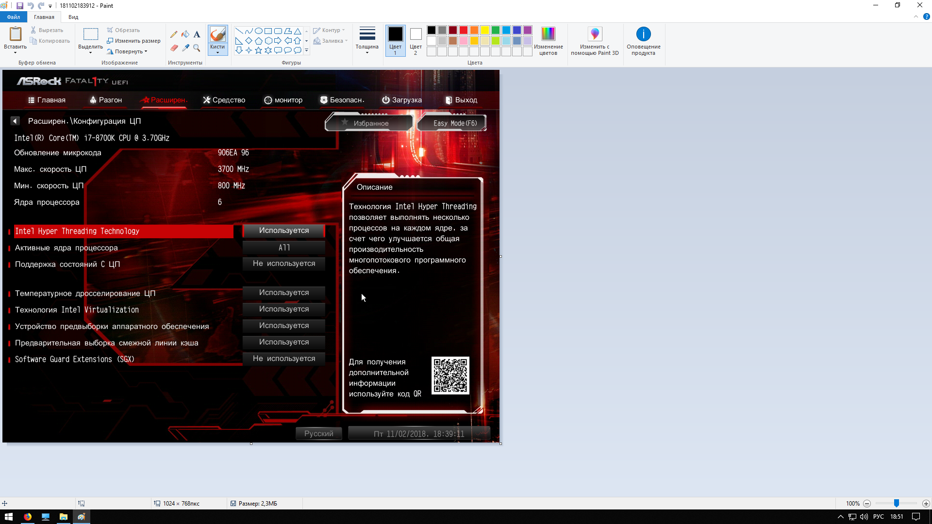Select the Magnifier tool
The height and width of the screenshot is (524, 932).
[x=197, y=48]
